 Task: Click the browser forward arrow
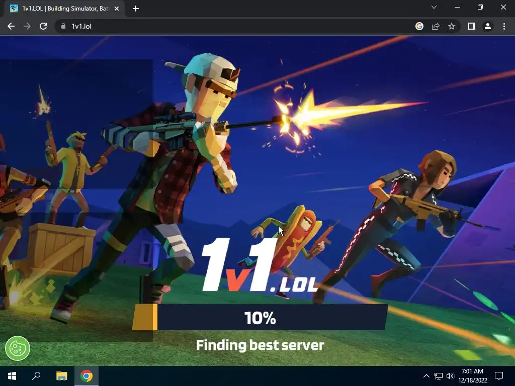point(27,26)
